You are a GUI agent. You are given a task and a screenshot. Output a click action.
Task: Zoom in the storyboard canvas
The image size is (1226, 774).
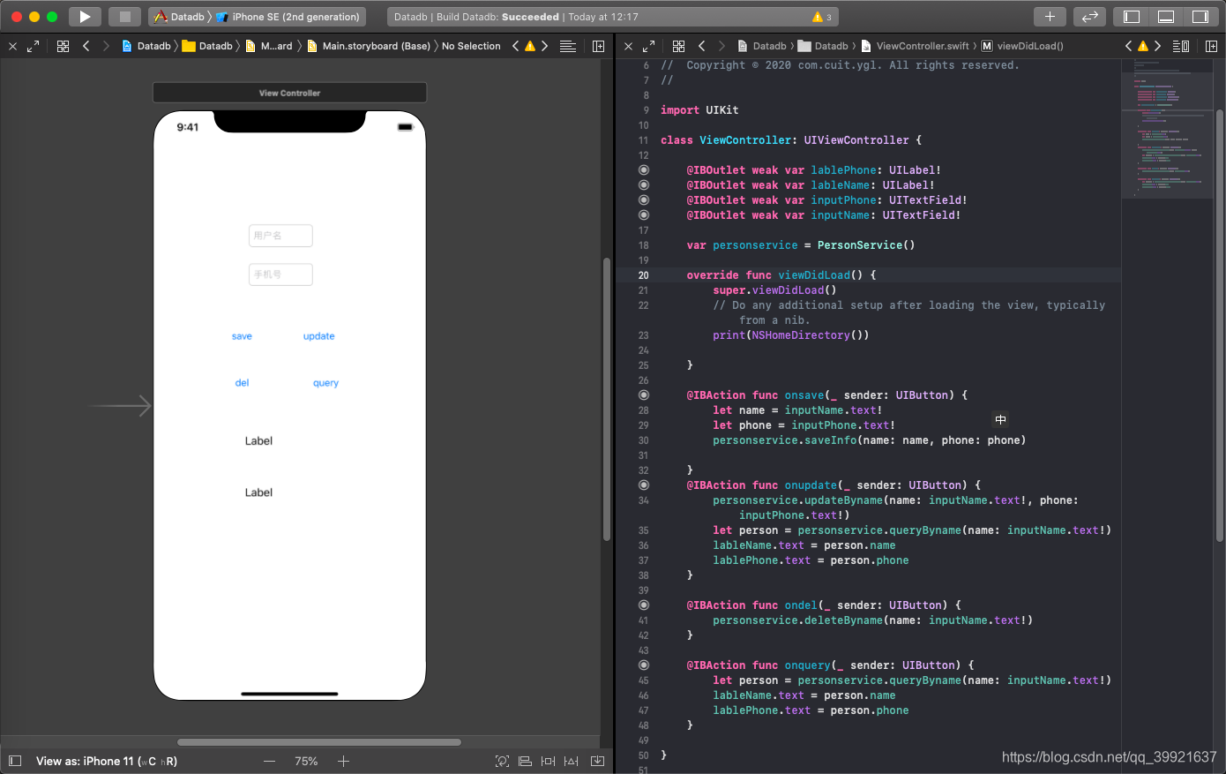click(343, 761)
